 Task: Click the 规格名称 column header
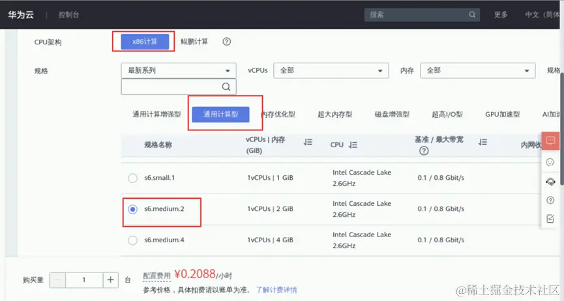click(158, 145)
